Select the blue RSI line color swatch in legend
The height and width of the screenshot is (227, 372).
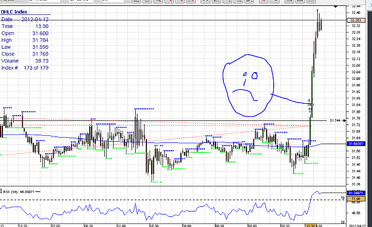point(37,192)
